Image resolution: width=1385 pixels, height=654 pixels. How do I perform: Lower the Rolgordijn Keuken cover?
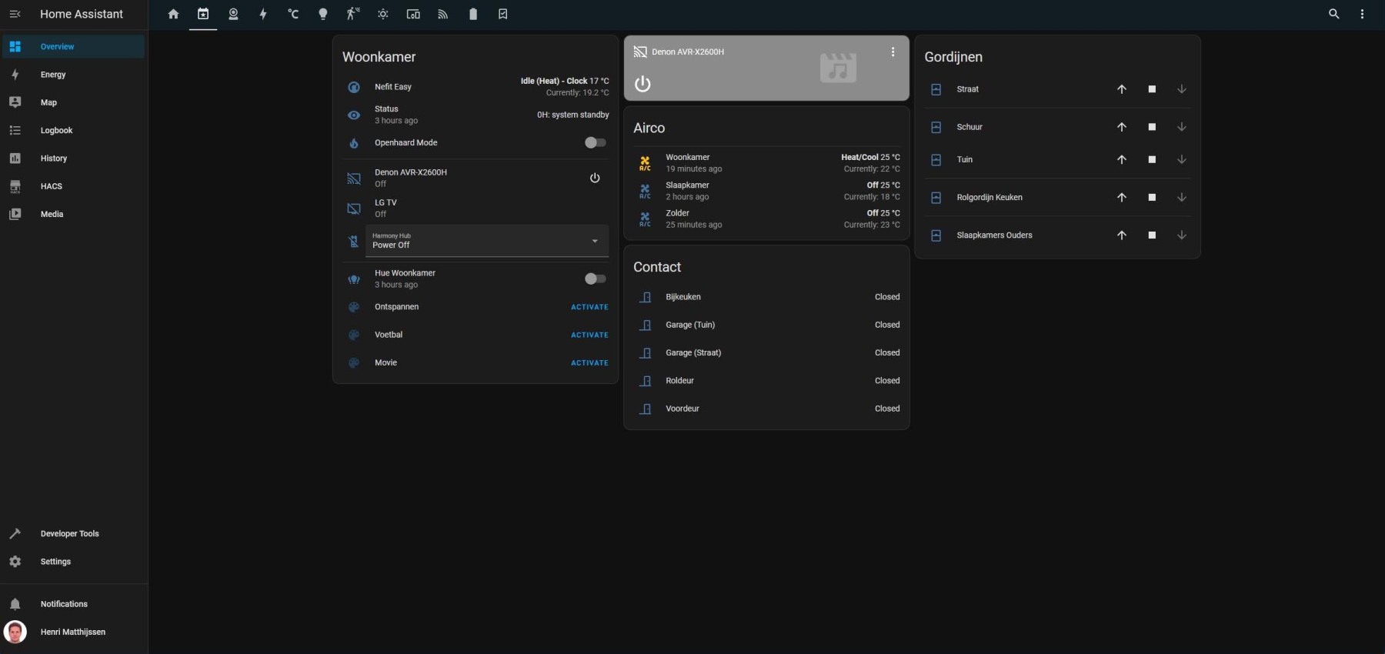(x=1182, y=198)
